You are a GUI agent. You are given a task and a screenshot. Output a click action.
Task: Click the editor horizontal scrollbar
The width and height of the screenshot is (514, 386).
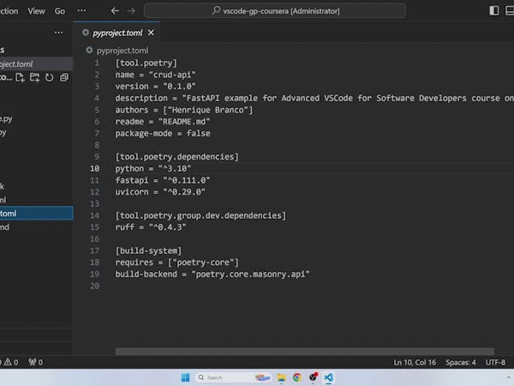[x=304, y=351]
